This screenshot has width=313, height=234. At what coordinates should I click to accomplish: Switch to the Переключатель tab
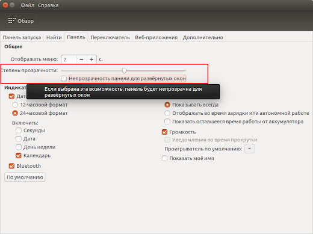click(110, 37)
